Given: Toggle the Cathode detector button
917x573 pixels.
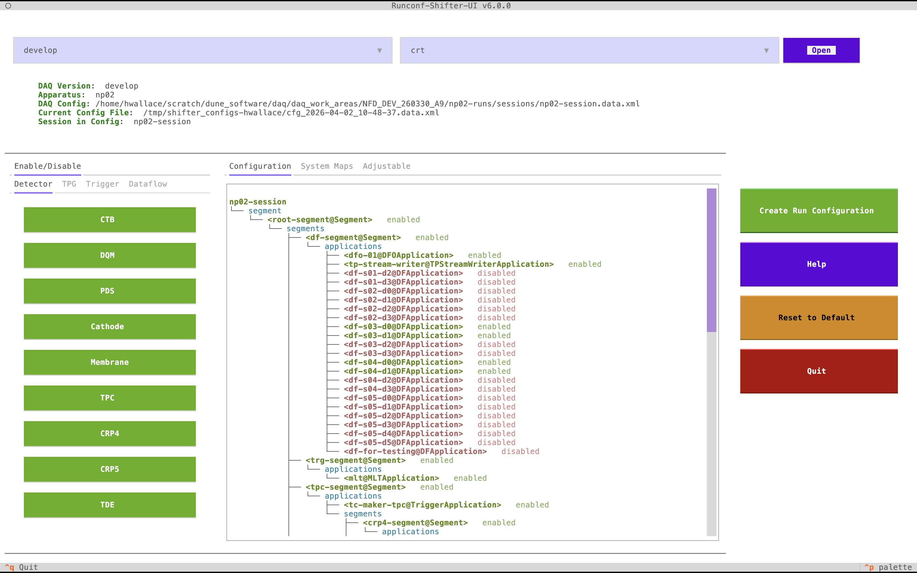Looking at the screenshot, I should click(110, 327).
